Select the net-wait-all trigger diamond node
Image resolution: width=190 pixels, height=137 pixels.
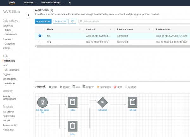click(103, 102)
